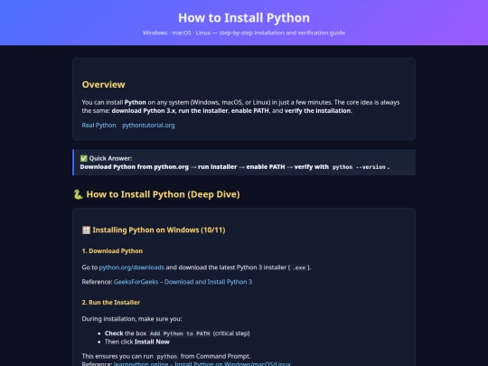Image resolution: width=488 pixels, height=366 pixels.
Task: Click the green checkmark Quick Answer icon
Action: click(84, 158)
